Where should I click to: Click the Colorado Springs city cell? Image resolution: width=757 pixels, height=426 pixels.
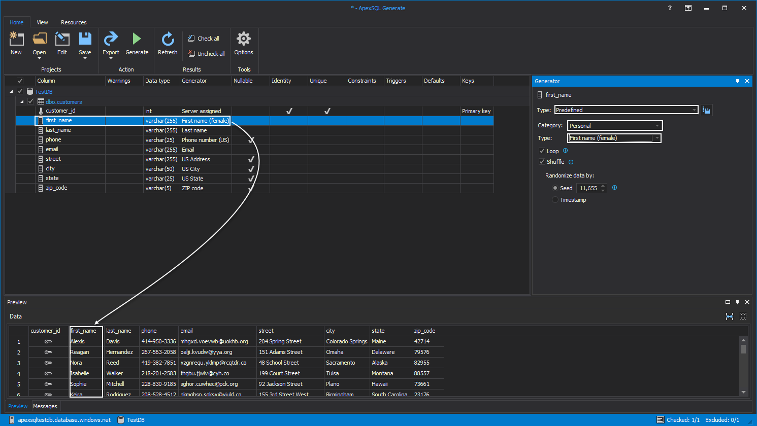[x=347, y=341]
